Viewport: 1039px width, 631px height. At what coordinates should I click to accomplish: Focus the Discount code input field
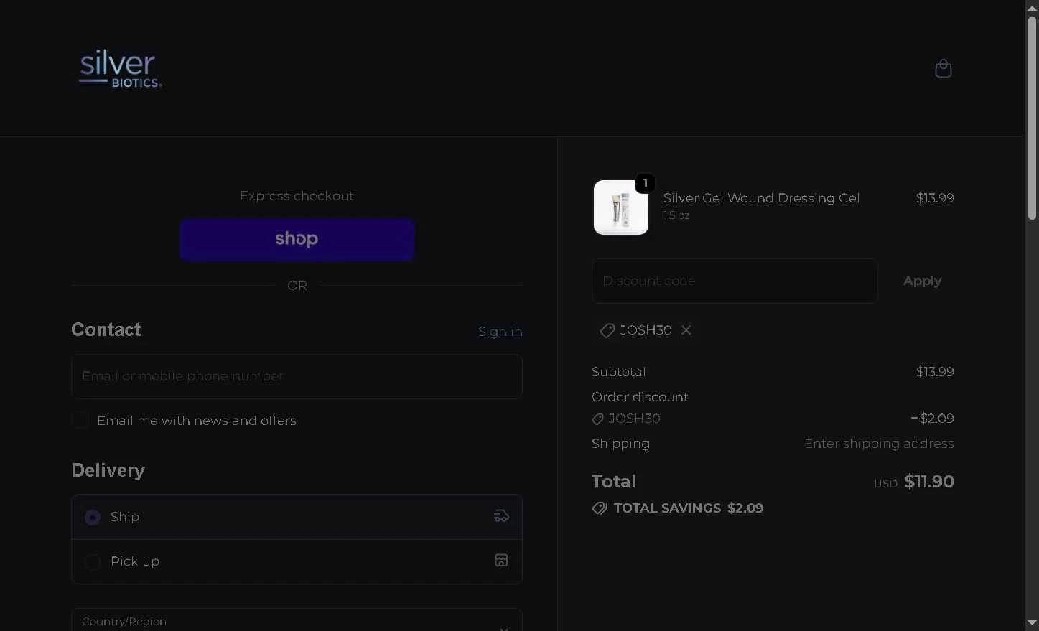tap(735, 281)
